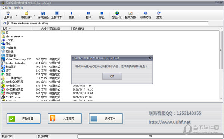224x139 pixels.
Task: Sort by the 项目类型 column header
Action: (60, 29)
